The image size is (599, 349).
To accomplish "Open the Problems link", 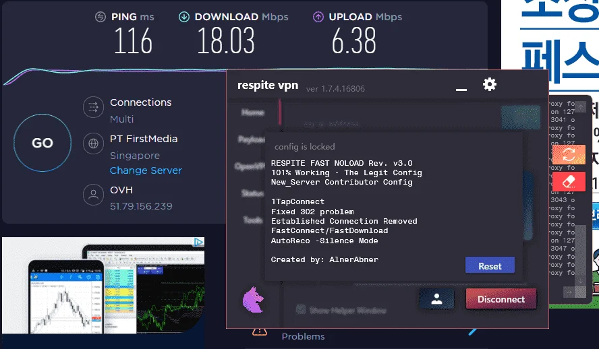I will (304, 336).
